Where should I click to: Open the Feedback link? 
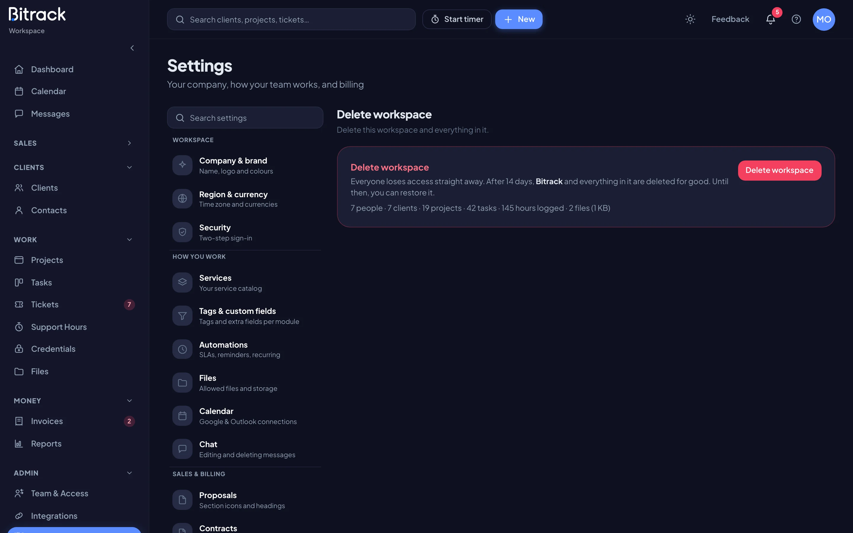[x=730, y=19]
